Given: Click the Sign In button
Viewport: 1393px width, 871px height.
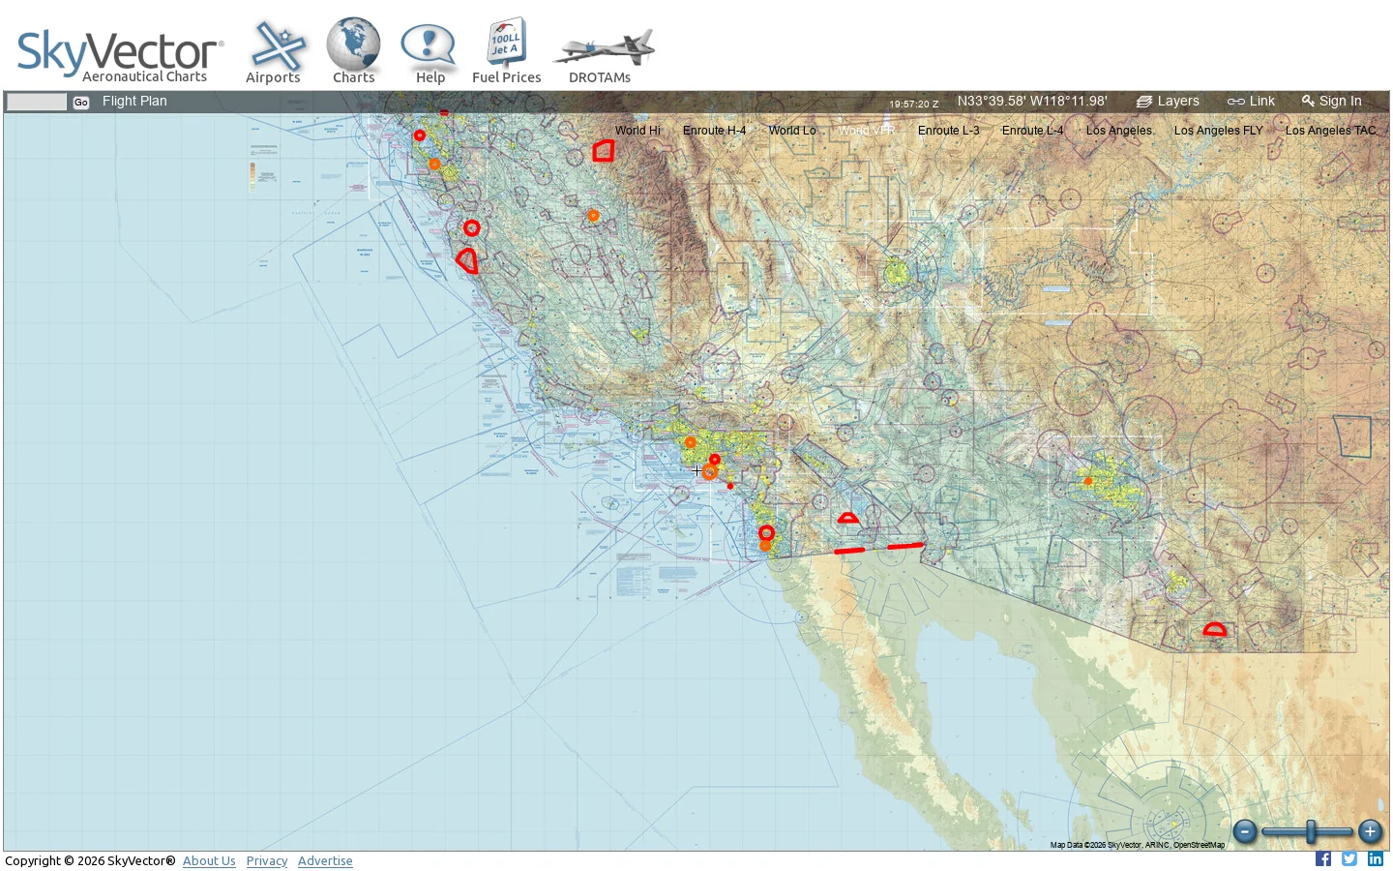Looking at the screenshot, I should [x=1332, y=101].
